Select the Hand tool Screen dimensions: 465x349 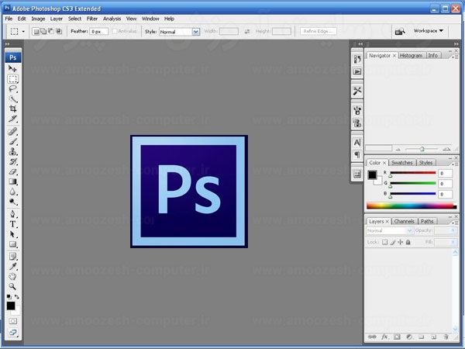12,277
